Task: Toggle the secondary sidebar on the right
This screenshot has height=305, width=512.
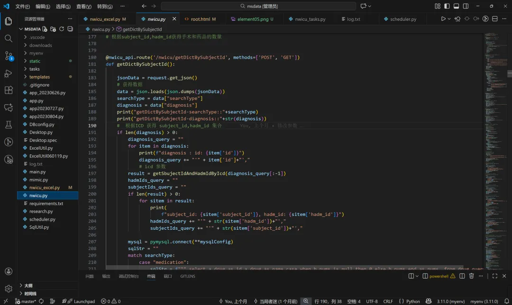Action: point(465,6)
